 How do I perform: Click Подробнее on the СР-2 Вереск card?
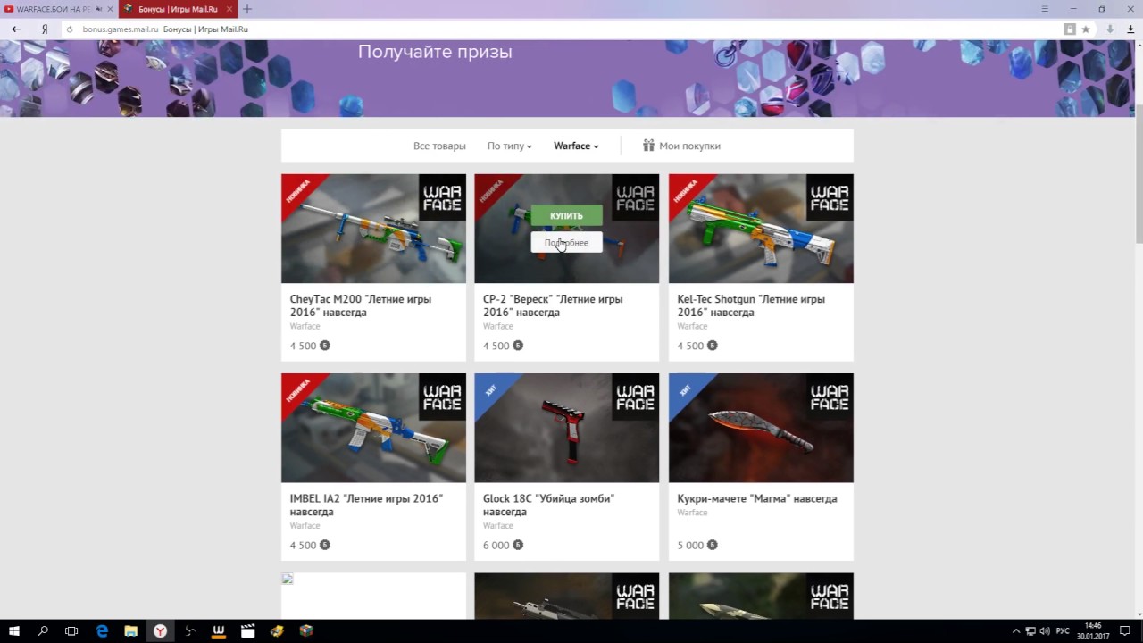(566, 242)
